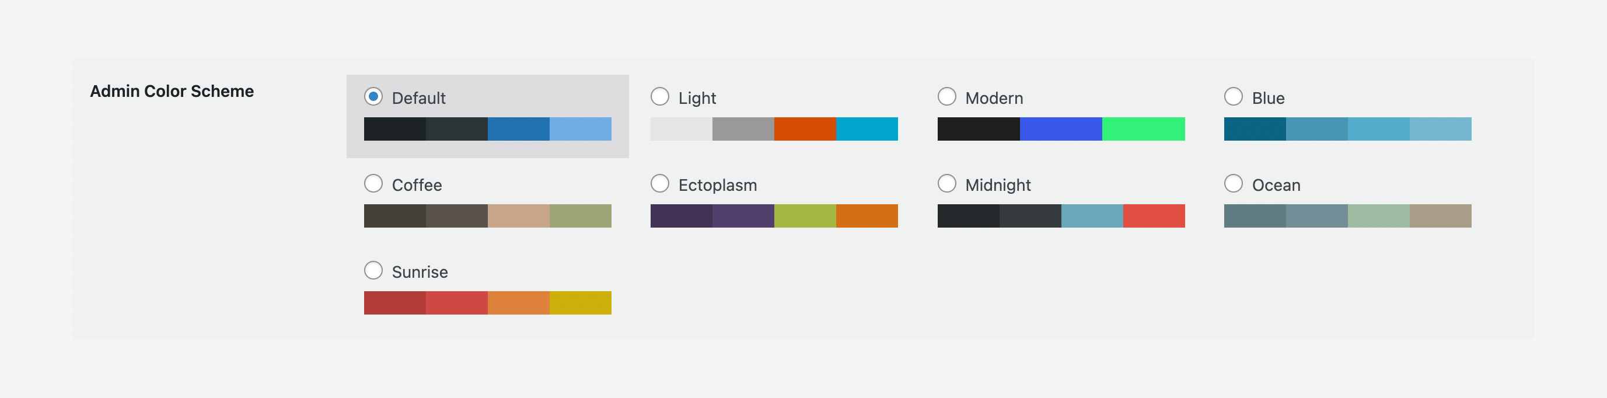The width and height of the screenshot is (1607, 398).
Task: Select the Coffee scheme radio button
Action: click(373, 183)
